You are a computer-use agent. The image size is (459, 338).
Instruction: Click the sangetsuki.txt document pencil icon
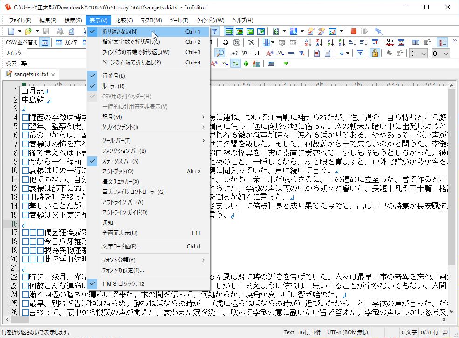8,74
